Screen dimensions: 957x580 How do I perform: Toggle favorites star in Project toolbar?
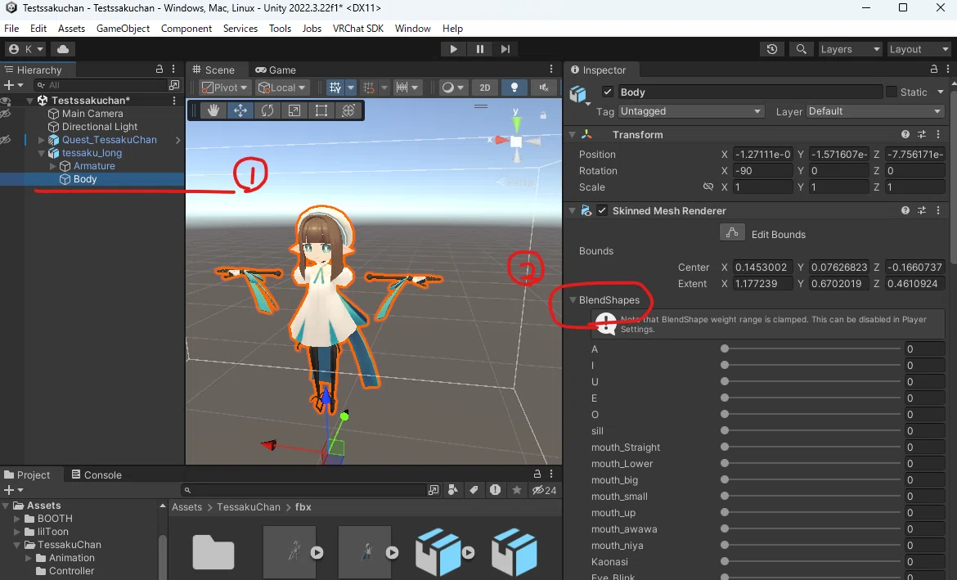coord(517,490)
